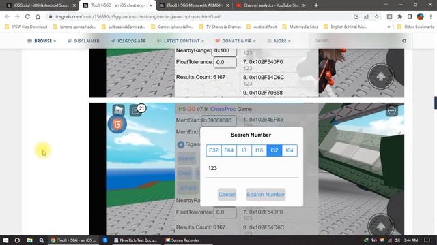Select the F64 number type
Screen dimensions: 437x245
point(229,150)
